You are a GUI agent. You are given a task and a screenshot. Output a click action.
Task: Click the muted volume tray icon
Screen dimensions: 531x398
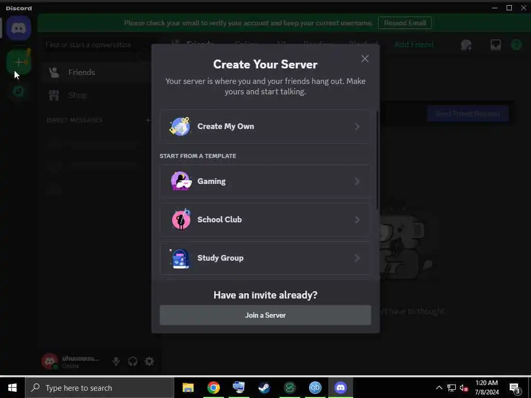[x=464, y=388]
